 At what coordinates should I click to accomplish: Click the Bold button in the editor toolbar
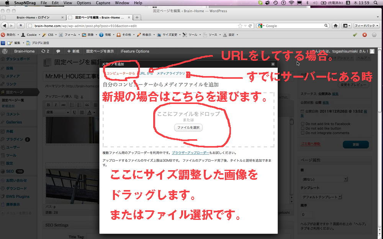pos(48,105)
